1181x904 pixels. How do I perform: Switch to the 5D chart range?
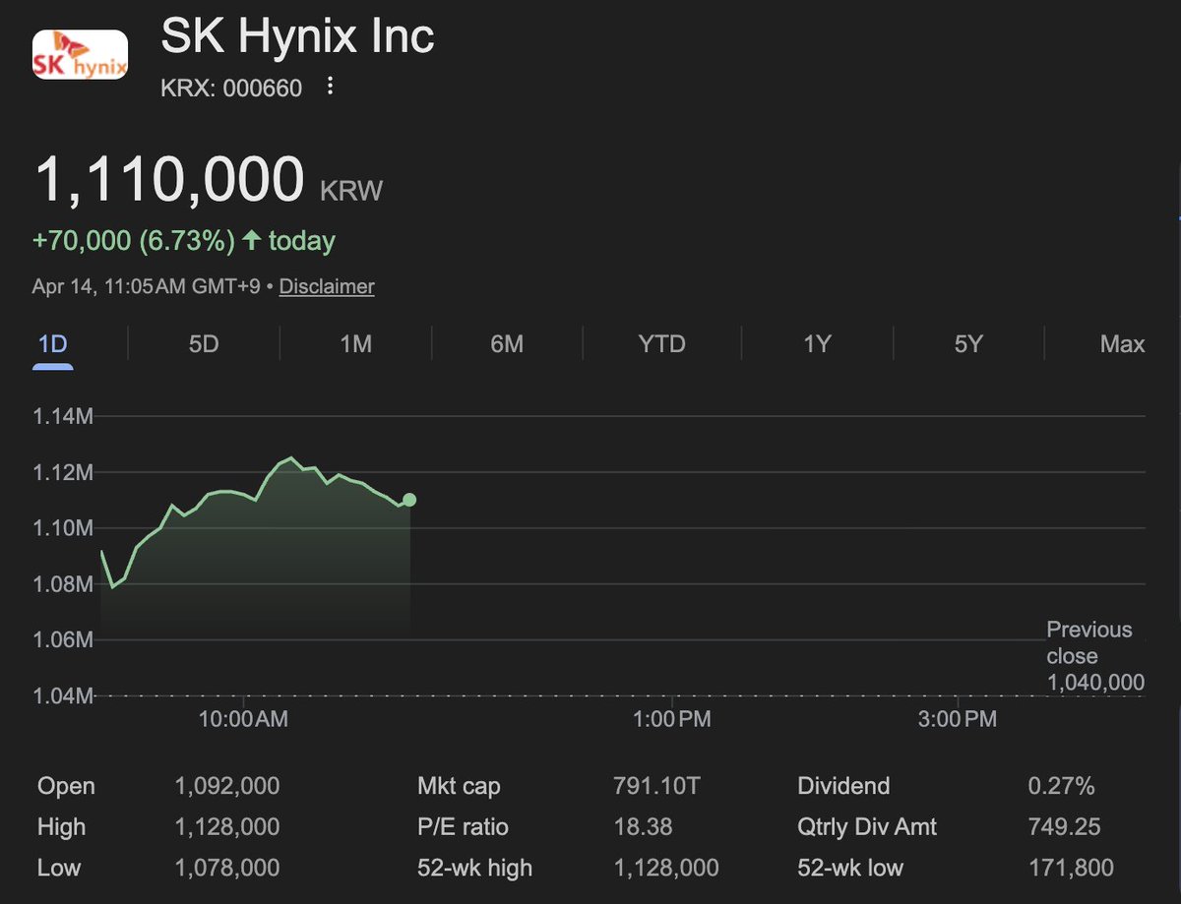pos(204,344)
